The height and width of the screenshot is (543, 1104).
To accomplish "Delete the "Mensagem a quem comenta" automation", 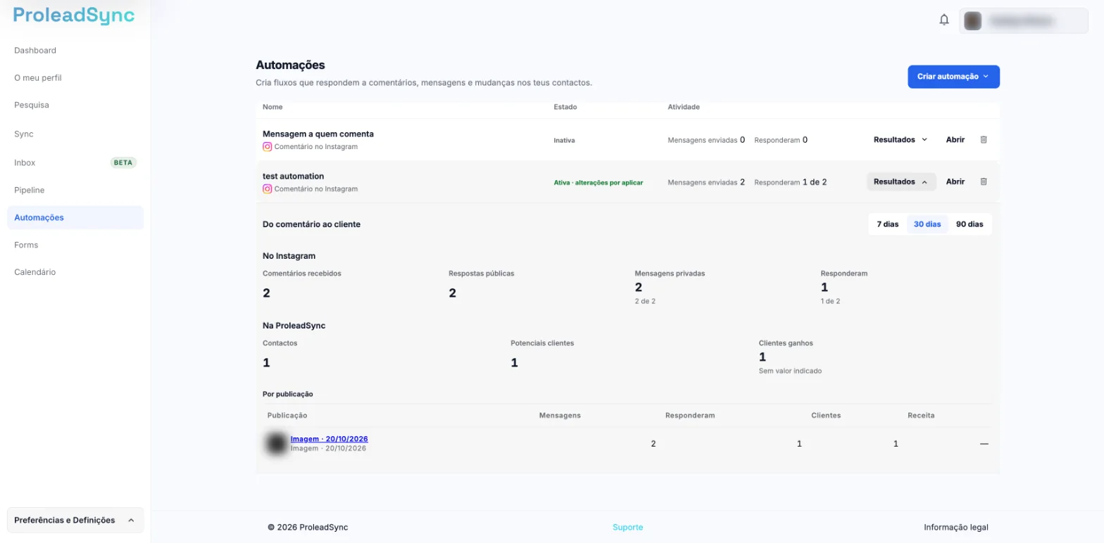I will point(984,140).
